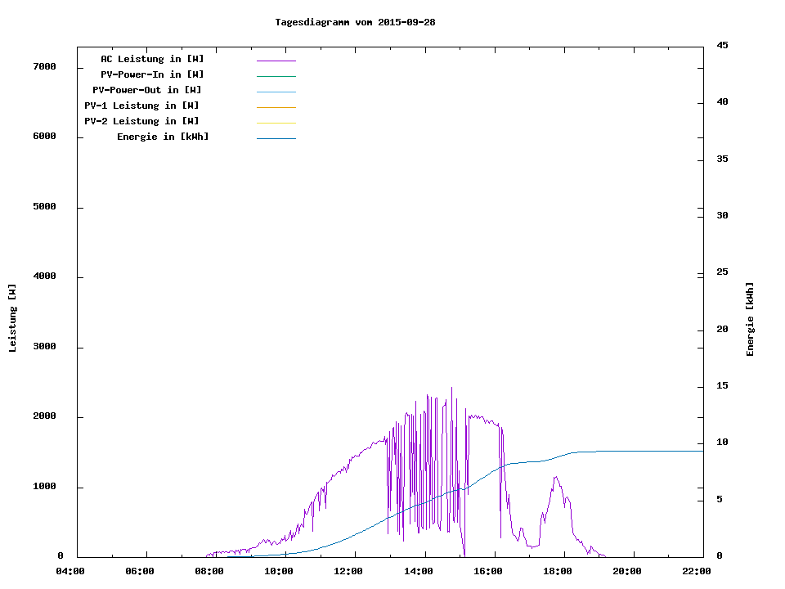Select the "Energie in [kWh]" legend entry
785x589 pixels.
(163, 137)
